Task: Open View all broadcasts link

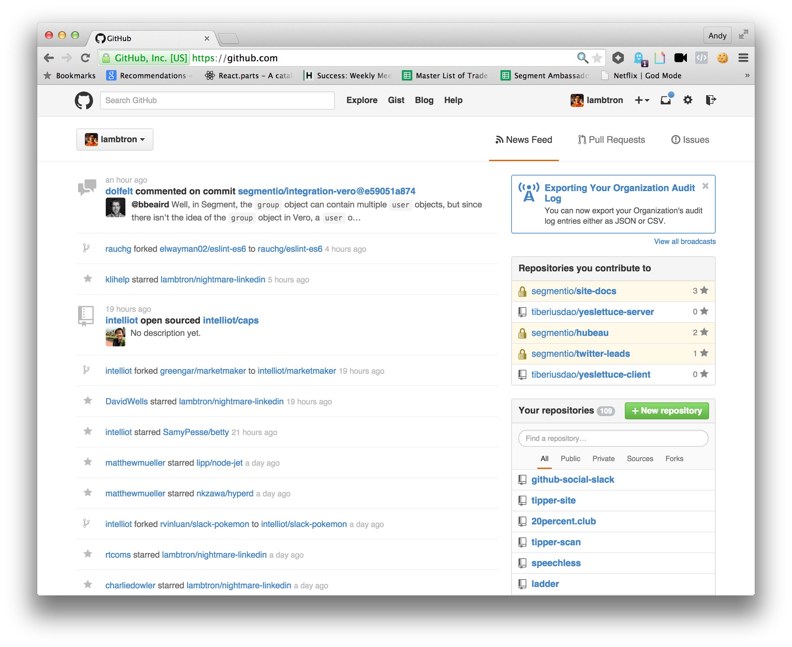Action: [685, 242]
